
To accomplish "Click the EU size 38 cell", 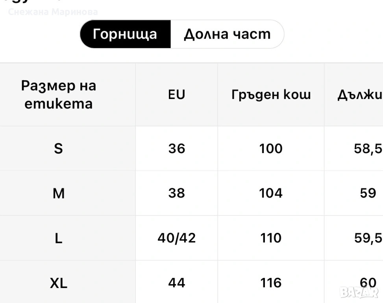I will point(176,193).
